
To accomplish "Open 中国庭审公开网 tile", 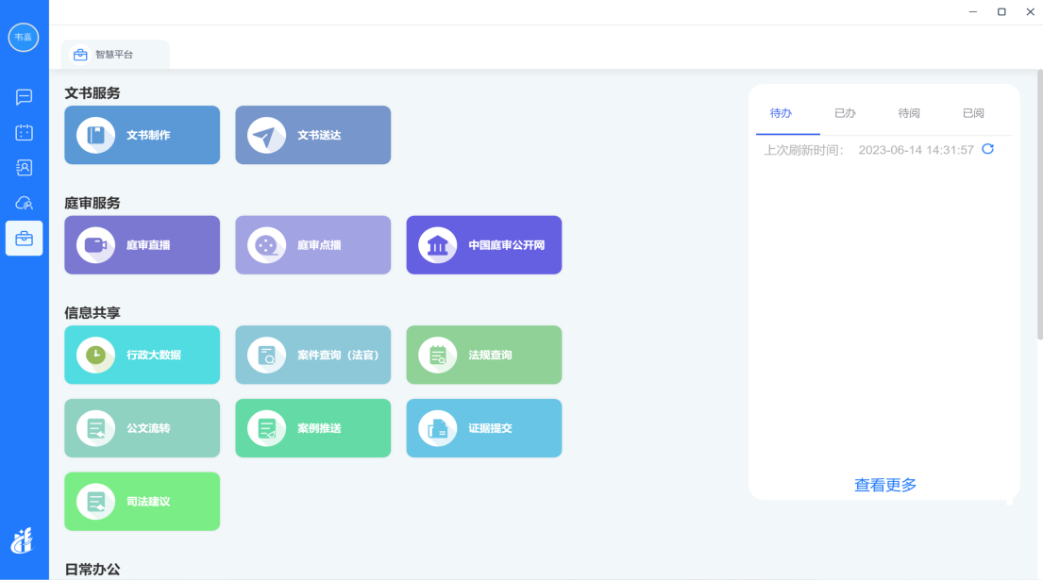I will pos(483,245).
